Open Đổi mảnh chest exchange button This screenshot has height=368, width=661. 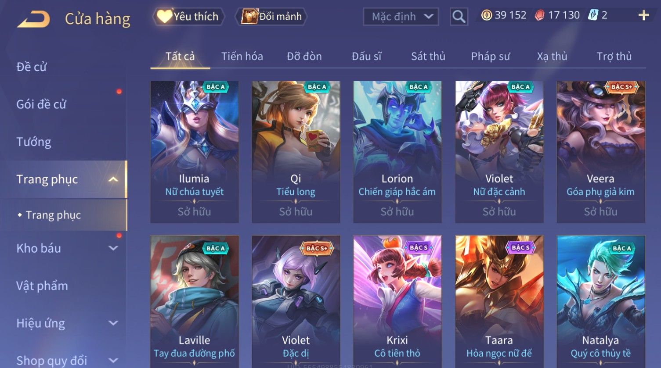271,17
